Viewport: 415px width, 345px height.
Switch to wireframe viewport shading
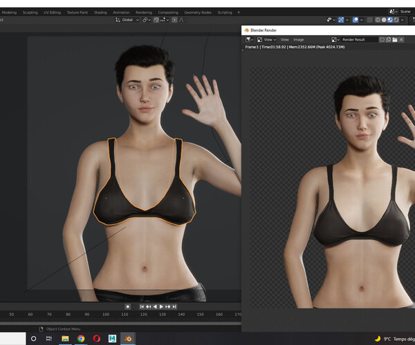tap(378, 20)
